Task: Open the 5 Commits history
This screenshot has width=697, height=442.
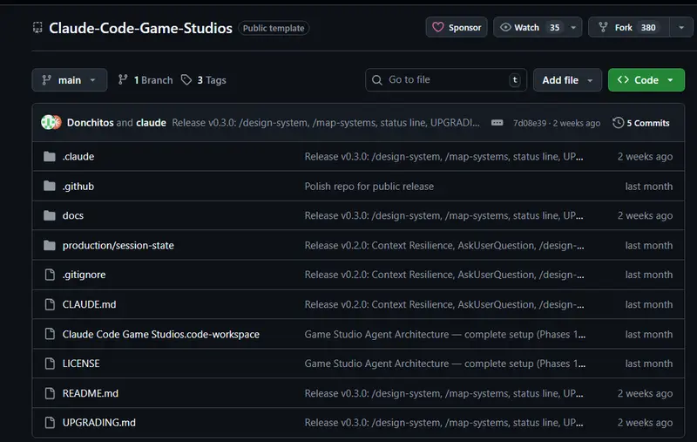Action: point(641,123)
